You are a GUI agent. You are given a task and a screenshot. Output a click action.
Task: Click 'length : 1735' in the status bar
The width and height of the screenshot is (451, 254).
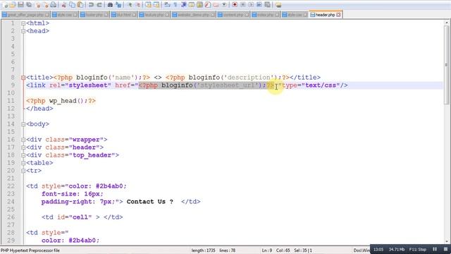pyautogui.click(x=204, y=250)
